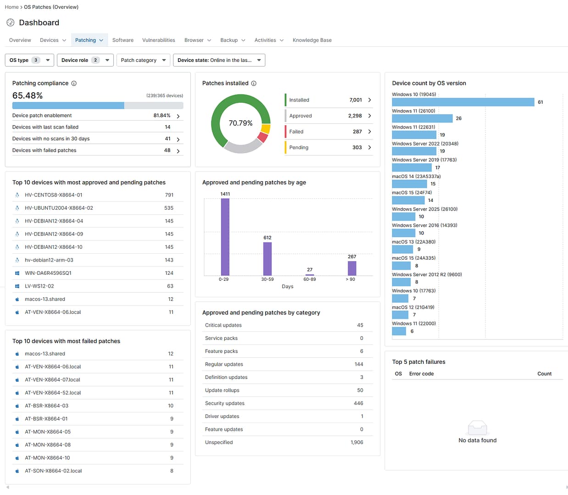The height and width of the screenshot is (495, 568).
Task: Click the Home breadcrumb link
Action: [11, 7]
